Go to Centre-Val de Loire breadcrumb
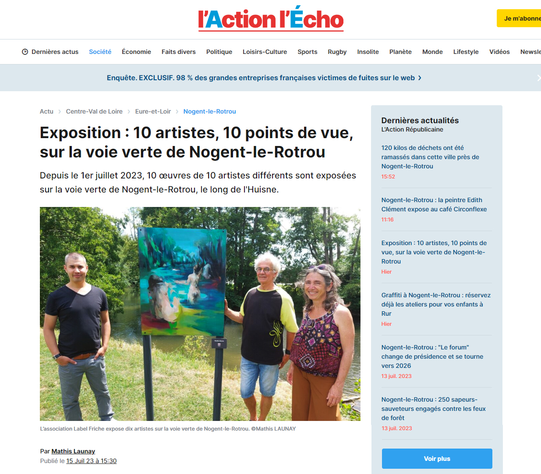 tap(94, 111)
